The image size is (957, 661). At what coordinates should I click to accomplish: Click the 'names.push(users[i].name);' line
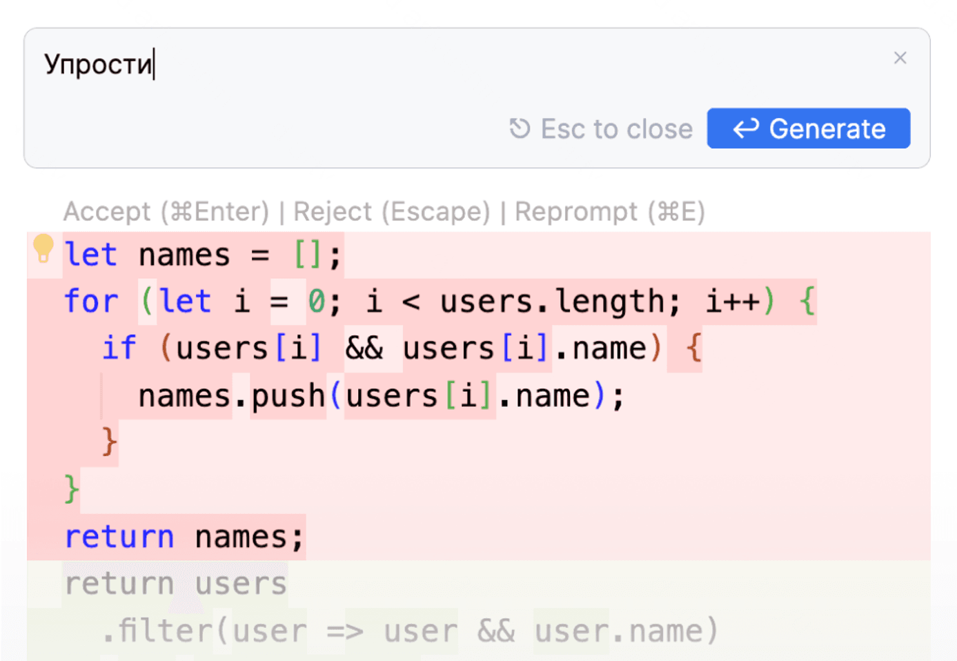click(382, 396)
